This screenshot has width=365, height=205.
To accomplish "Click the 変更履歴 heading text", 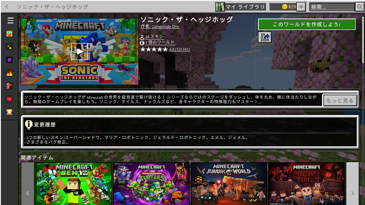I will 45,124.
